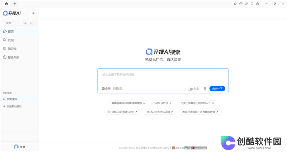The height and width of the screenshot is (152, 287).
Task: Open the 全网 search scope selector
Action: tap(106, 88)
